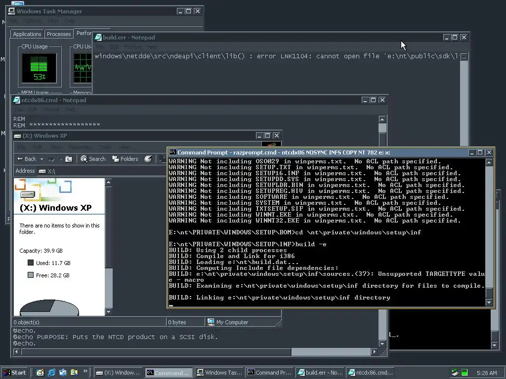The width and height of the screenshot is (506, 379).
Task: Open Internet Explorer from Quick Launch
Action: click(51, 373)
